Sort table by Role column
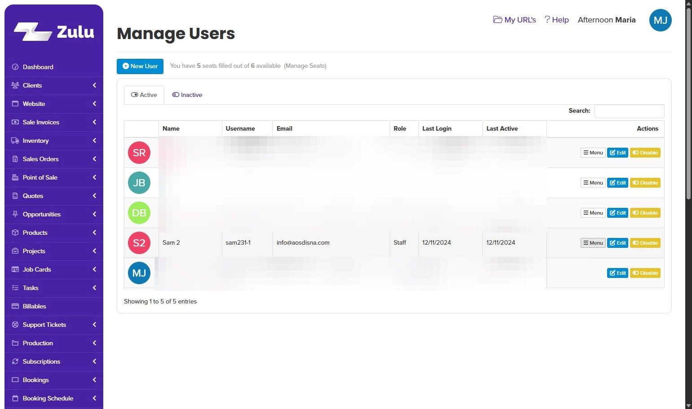 tap(404, 128)
